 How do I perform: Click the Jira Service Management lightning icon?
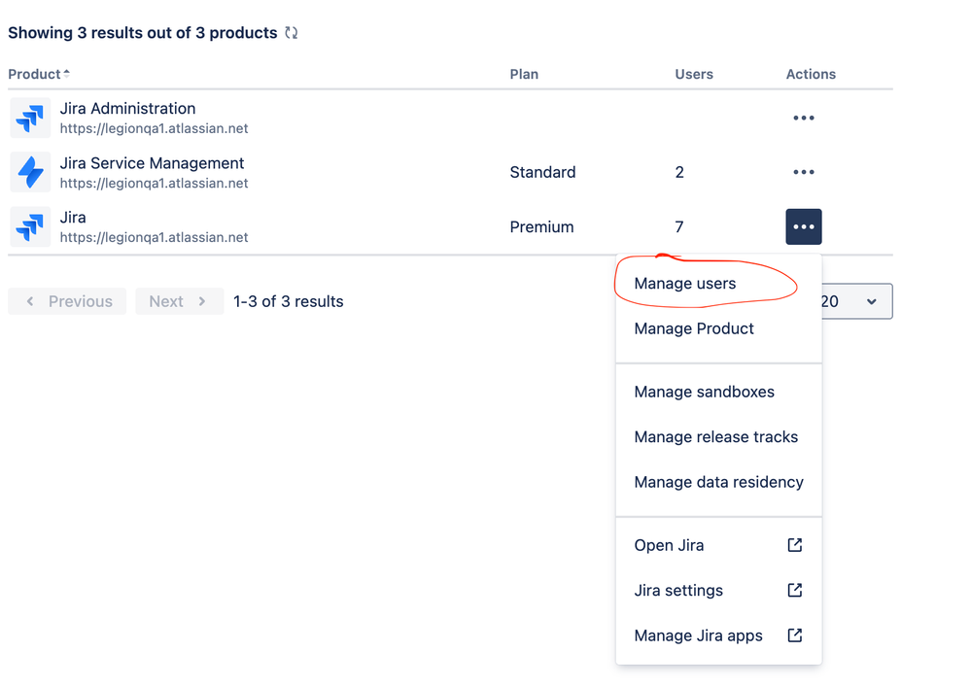[x=30, y=172]
